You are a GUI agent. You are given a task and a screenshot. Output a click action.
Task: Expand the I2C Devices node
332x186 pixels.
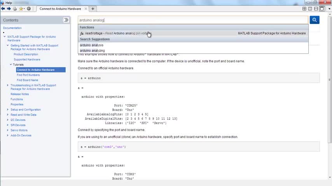8,120
